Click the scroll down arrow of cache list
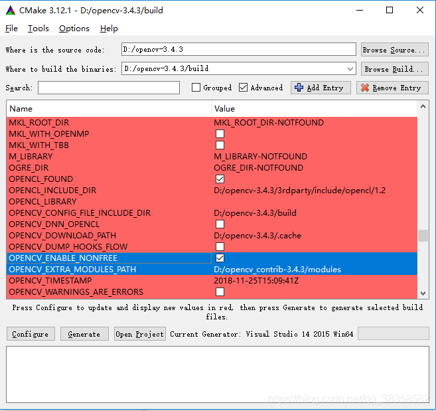This screenshot has width=436, height=411. (x=423, y=293)
